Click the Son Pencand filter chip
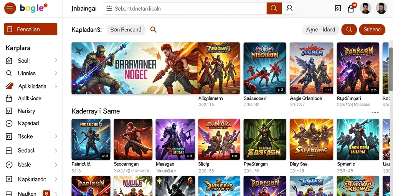 (x=126, y=29)
